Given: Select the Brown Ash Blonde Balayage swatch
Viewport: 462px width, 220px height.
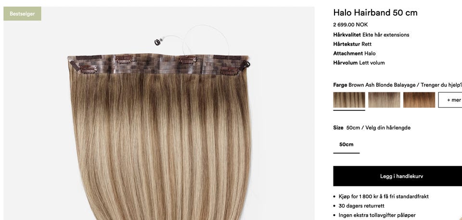Looking at the screenshot, I should [x=349, y=100].
